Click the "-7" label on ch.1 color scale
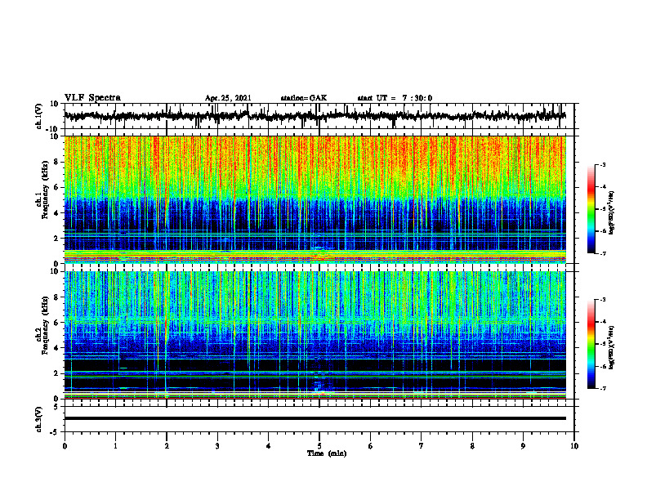 point(602,253)
